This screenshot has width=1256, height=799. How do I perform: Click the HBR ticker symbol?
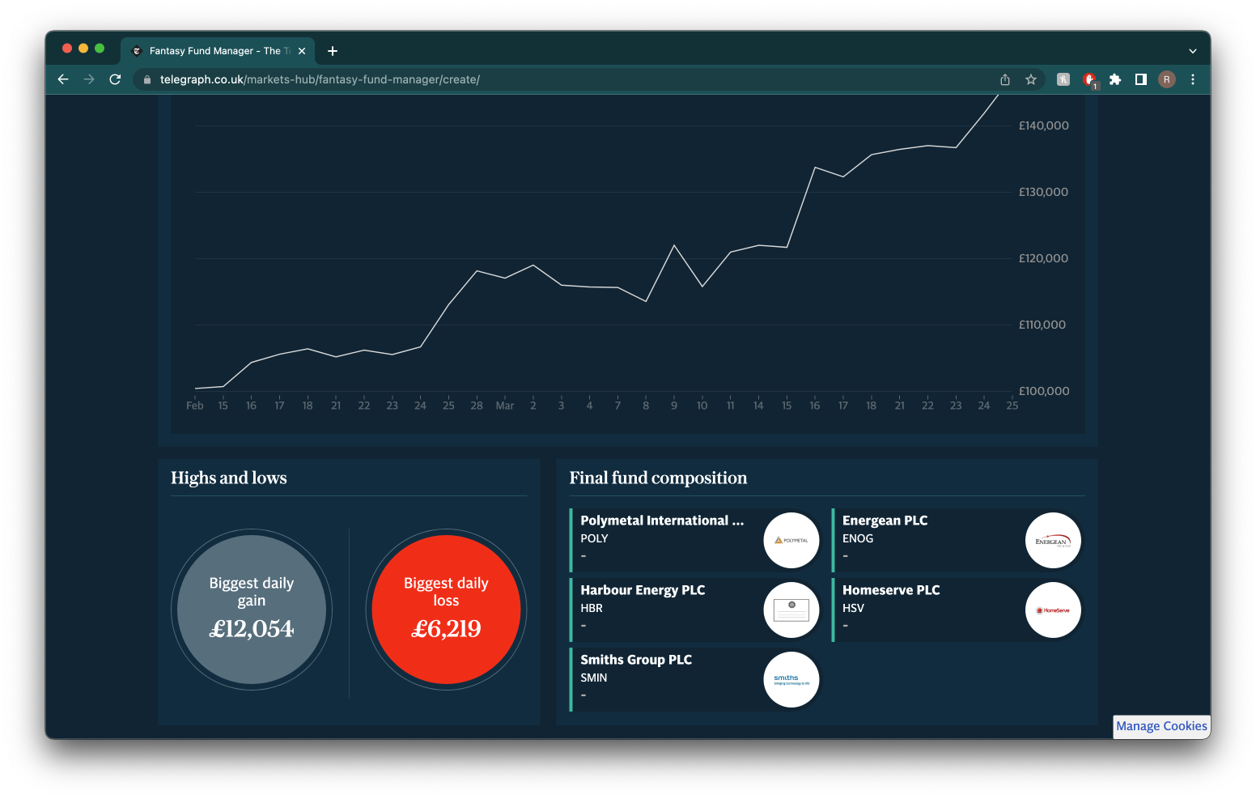click(592, 608)
